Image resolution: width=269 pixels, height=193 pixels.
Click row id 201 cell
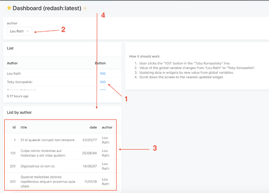point(13,166)
